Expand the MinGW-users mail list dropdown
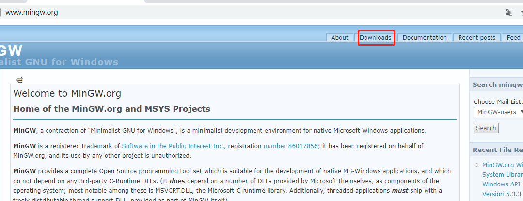Viewport: 523px width, 201px height. click(x=498, y=112)
